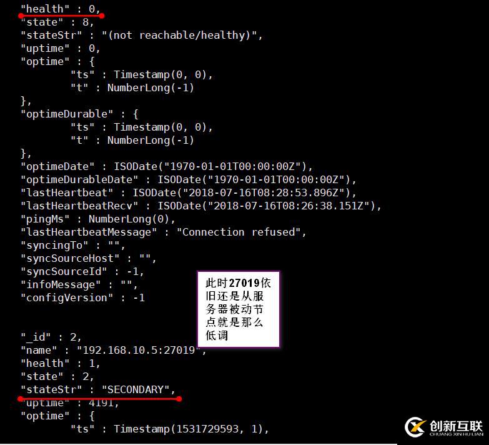The image size is (489, 445).
Task: Click the not reachable/healthy status text
Action: click(182, 35)
